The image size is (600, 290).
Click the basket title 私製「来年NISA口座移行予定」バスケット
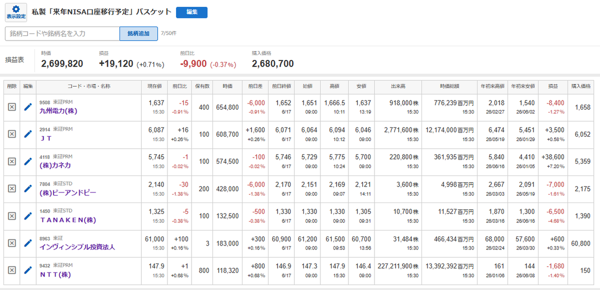click(x=101, y=12)
